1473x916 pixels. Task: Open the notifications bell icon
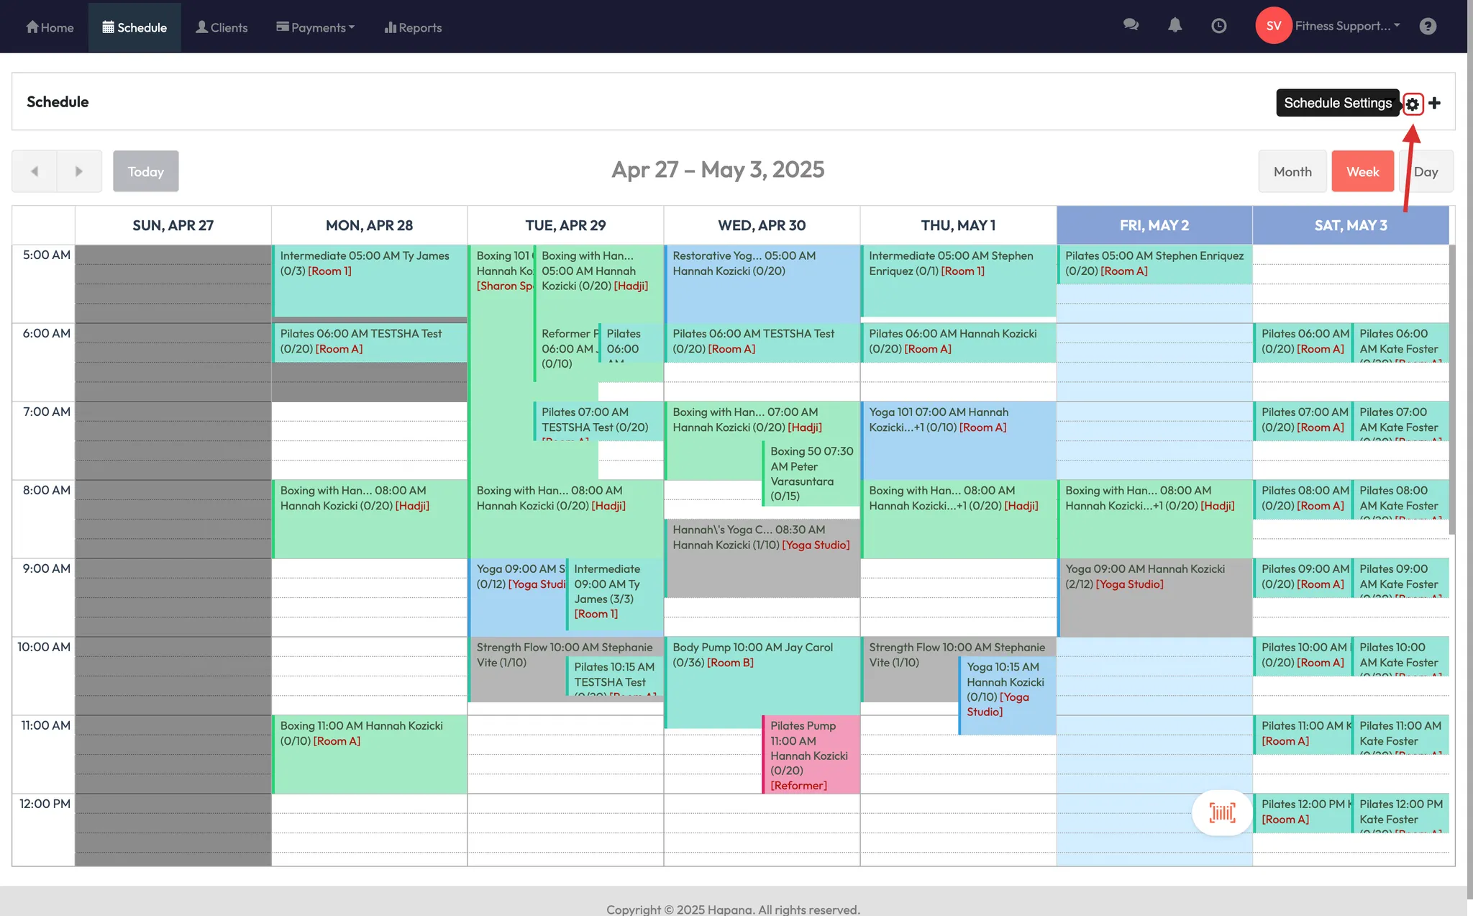click(x=1175, y=26)
